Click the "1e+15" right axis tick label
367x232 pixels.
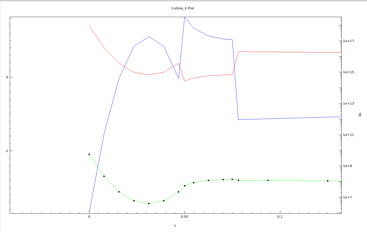349,72
